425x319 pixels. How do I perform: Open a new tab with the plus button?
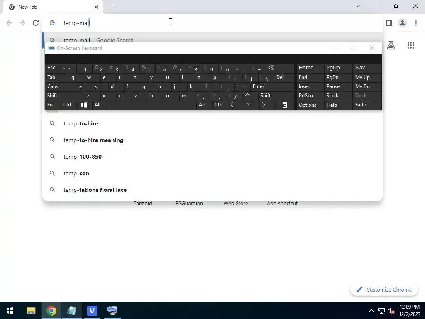(x=112, y=7)
